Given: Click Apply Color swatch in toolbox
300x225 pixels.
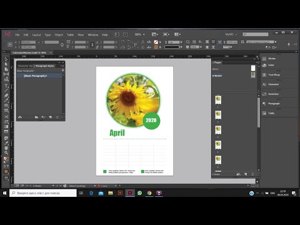Looking at the screenshot, I should click(x=6, y=172).
